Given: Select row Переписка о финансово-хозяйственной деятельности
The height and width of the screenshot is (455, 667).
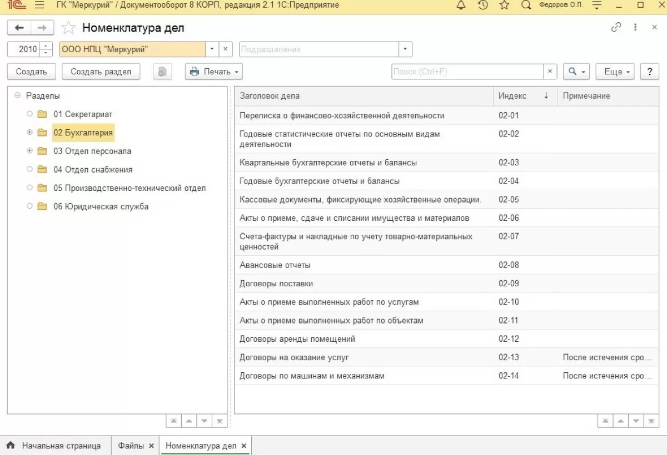Looking at the screenshot, I should (x=447, y=115).
